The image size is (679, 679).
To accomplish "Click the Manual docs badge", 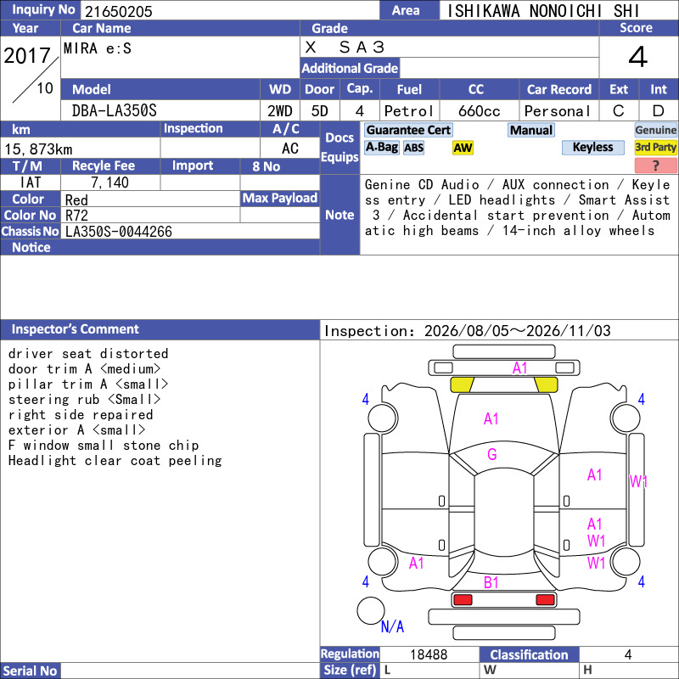I will click(x=531, y=130).
